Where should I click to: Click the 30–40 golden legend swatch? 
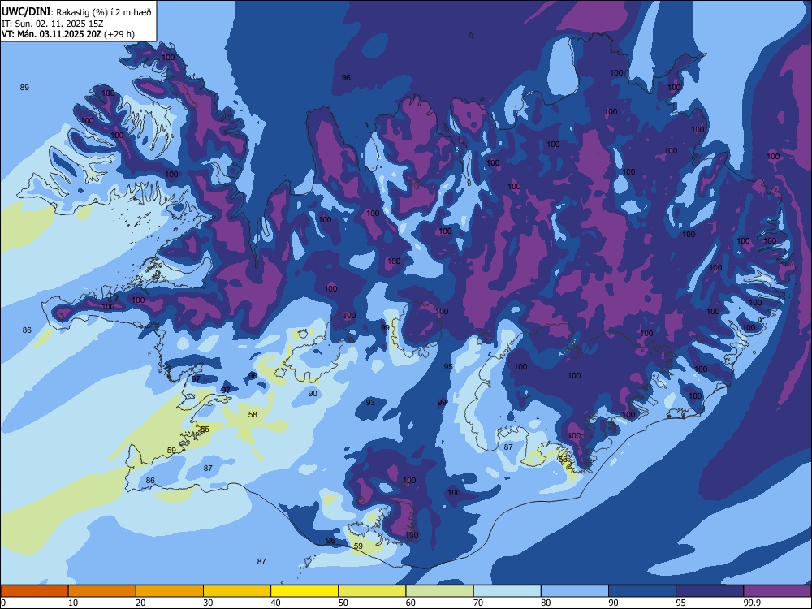tap(237, 591)
